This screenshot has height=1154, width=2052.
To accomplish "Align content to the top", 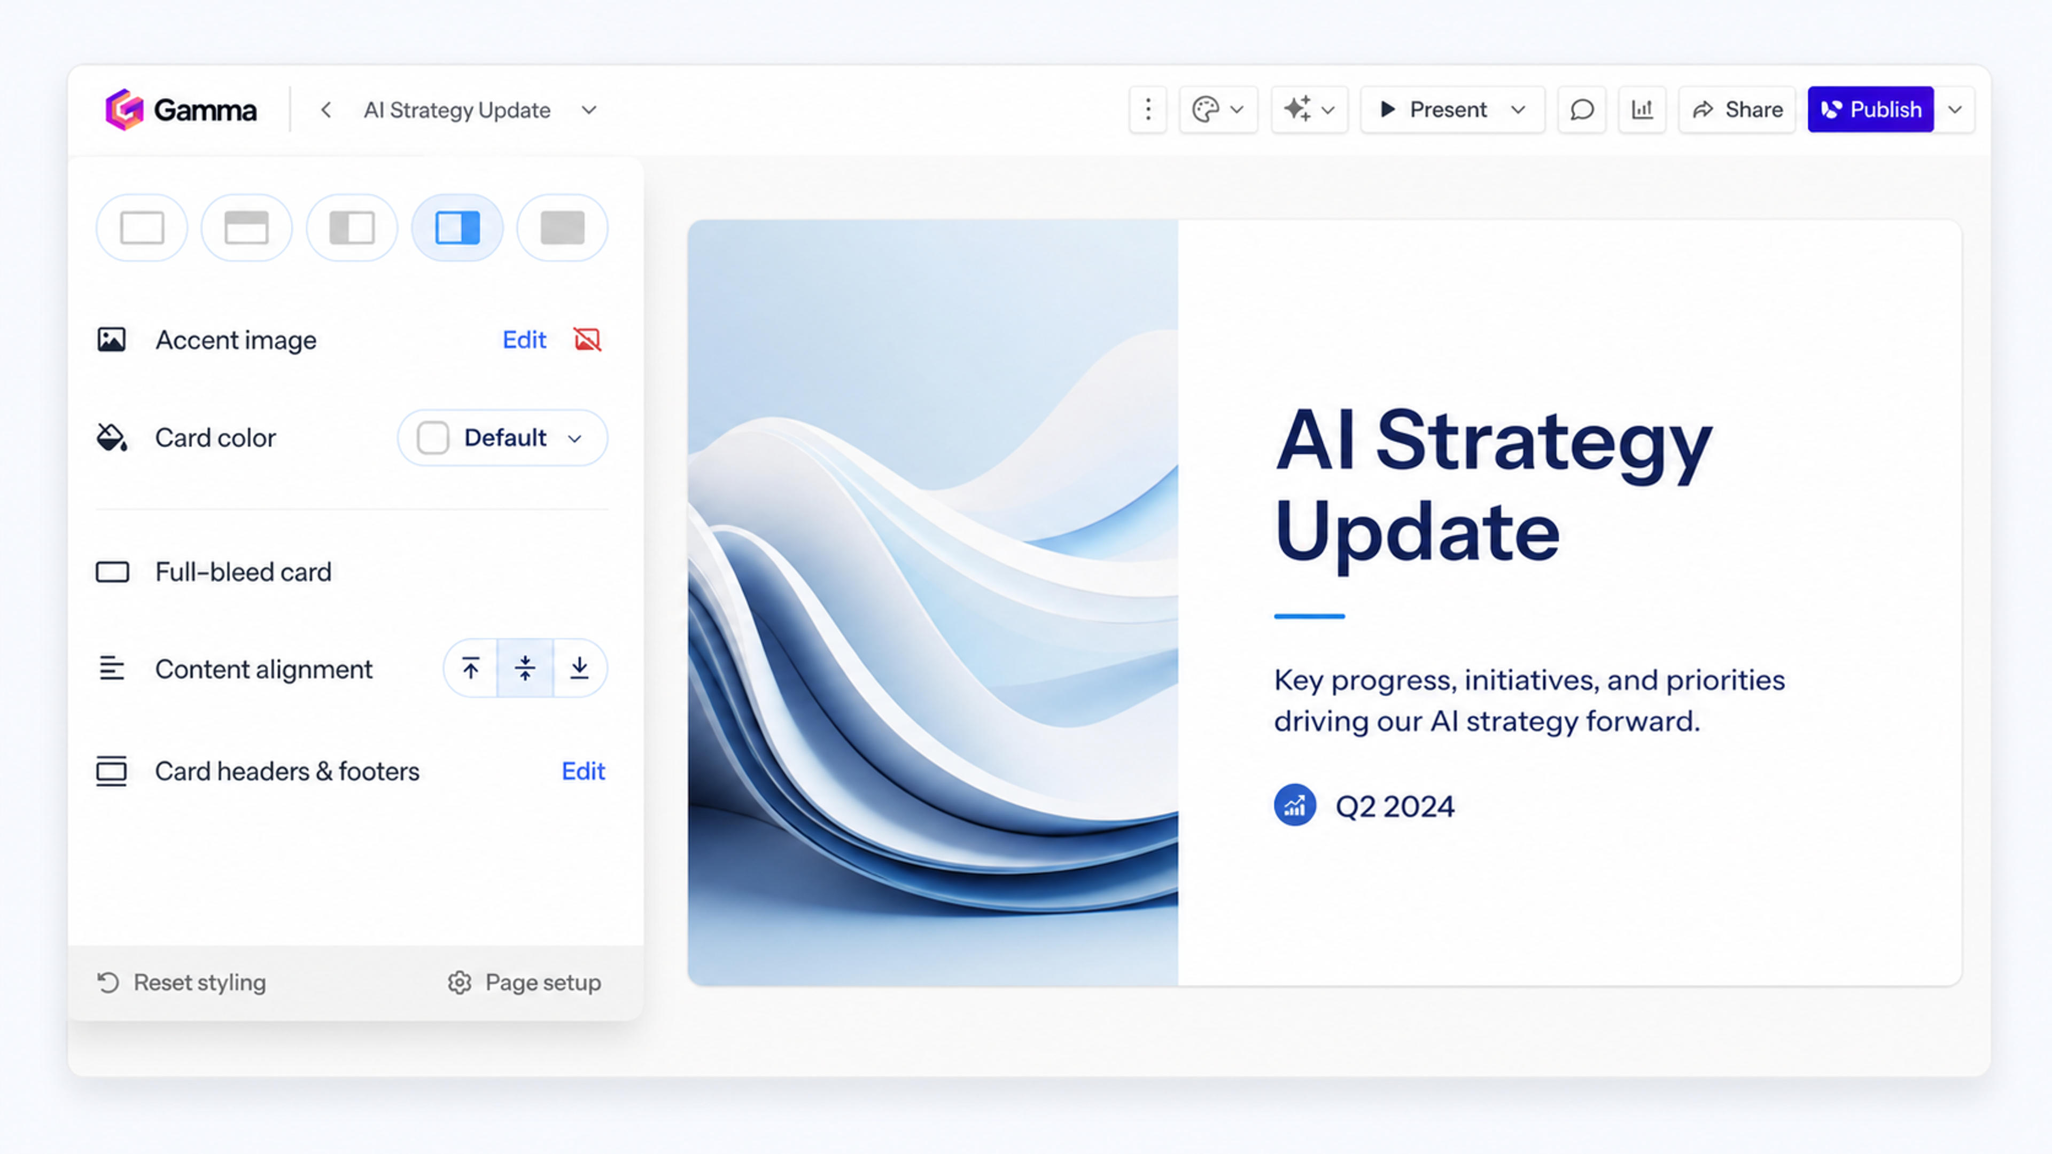I will coord(471,669).
